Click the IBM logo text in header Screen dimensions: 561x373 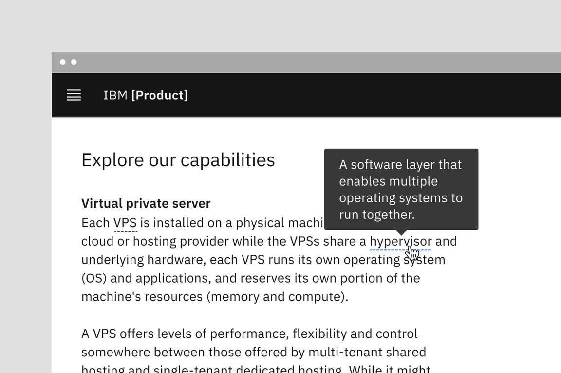pyautogui.click(x=115, y=95)
